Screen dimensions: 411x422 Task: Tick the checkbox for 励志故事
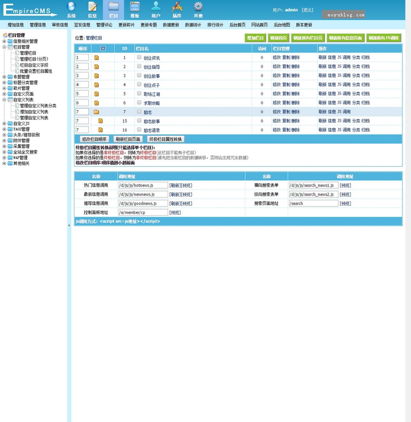point(139,121)
